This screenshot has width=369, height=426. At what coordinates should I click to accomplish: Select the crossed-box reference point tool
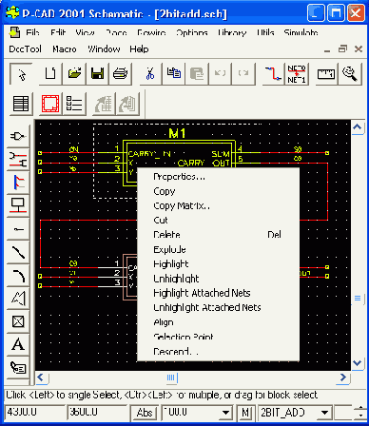tap(18, 321)
